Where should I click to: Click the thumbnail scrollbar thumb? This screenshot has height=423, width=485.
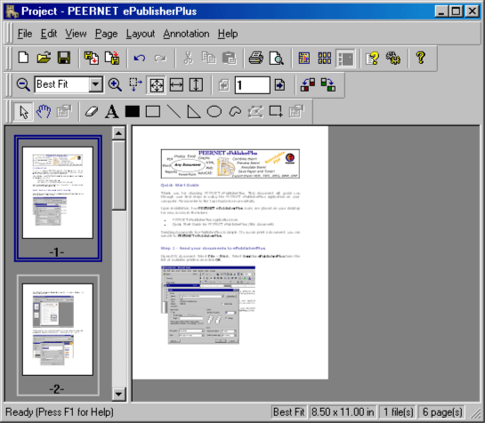[x=118, y=175]
